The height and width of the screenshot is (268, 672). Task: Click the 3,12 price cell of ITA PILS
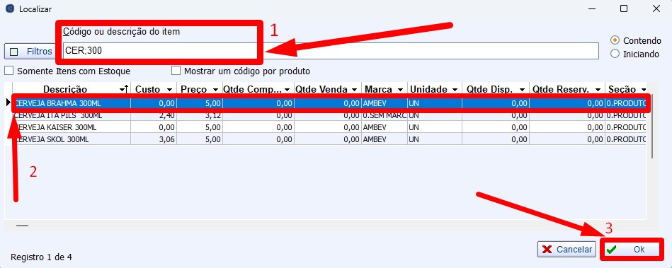[200, 115]
